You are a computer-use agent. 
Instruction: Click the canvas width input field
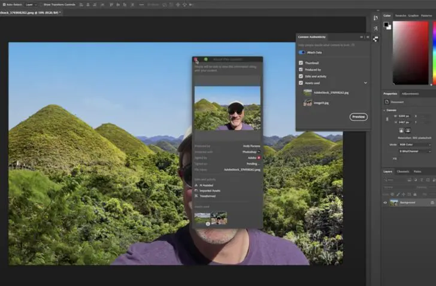tap(405, 116)
